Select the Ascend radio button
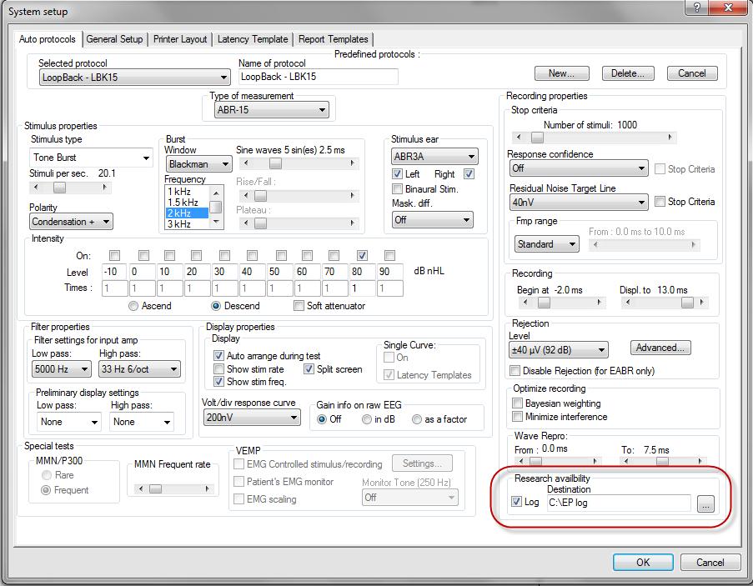 (133, 306)
